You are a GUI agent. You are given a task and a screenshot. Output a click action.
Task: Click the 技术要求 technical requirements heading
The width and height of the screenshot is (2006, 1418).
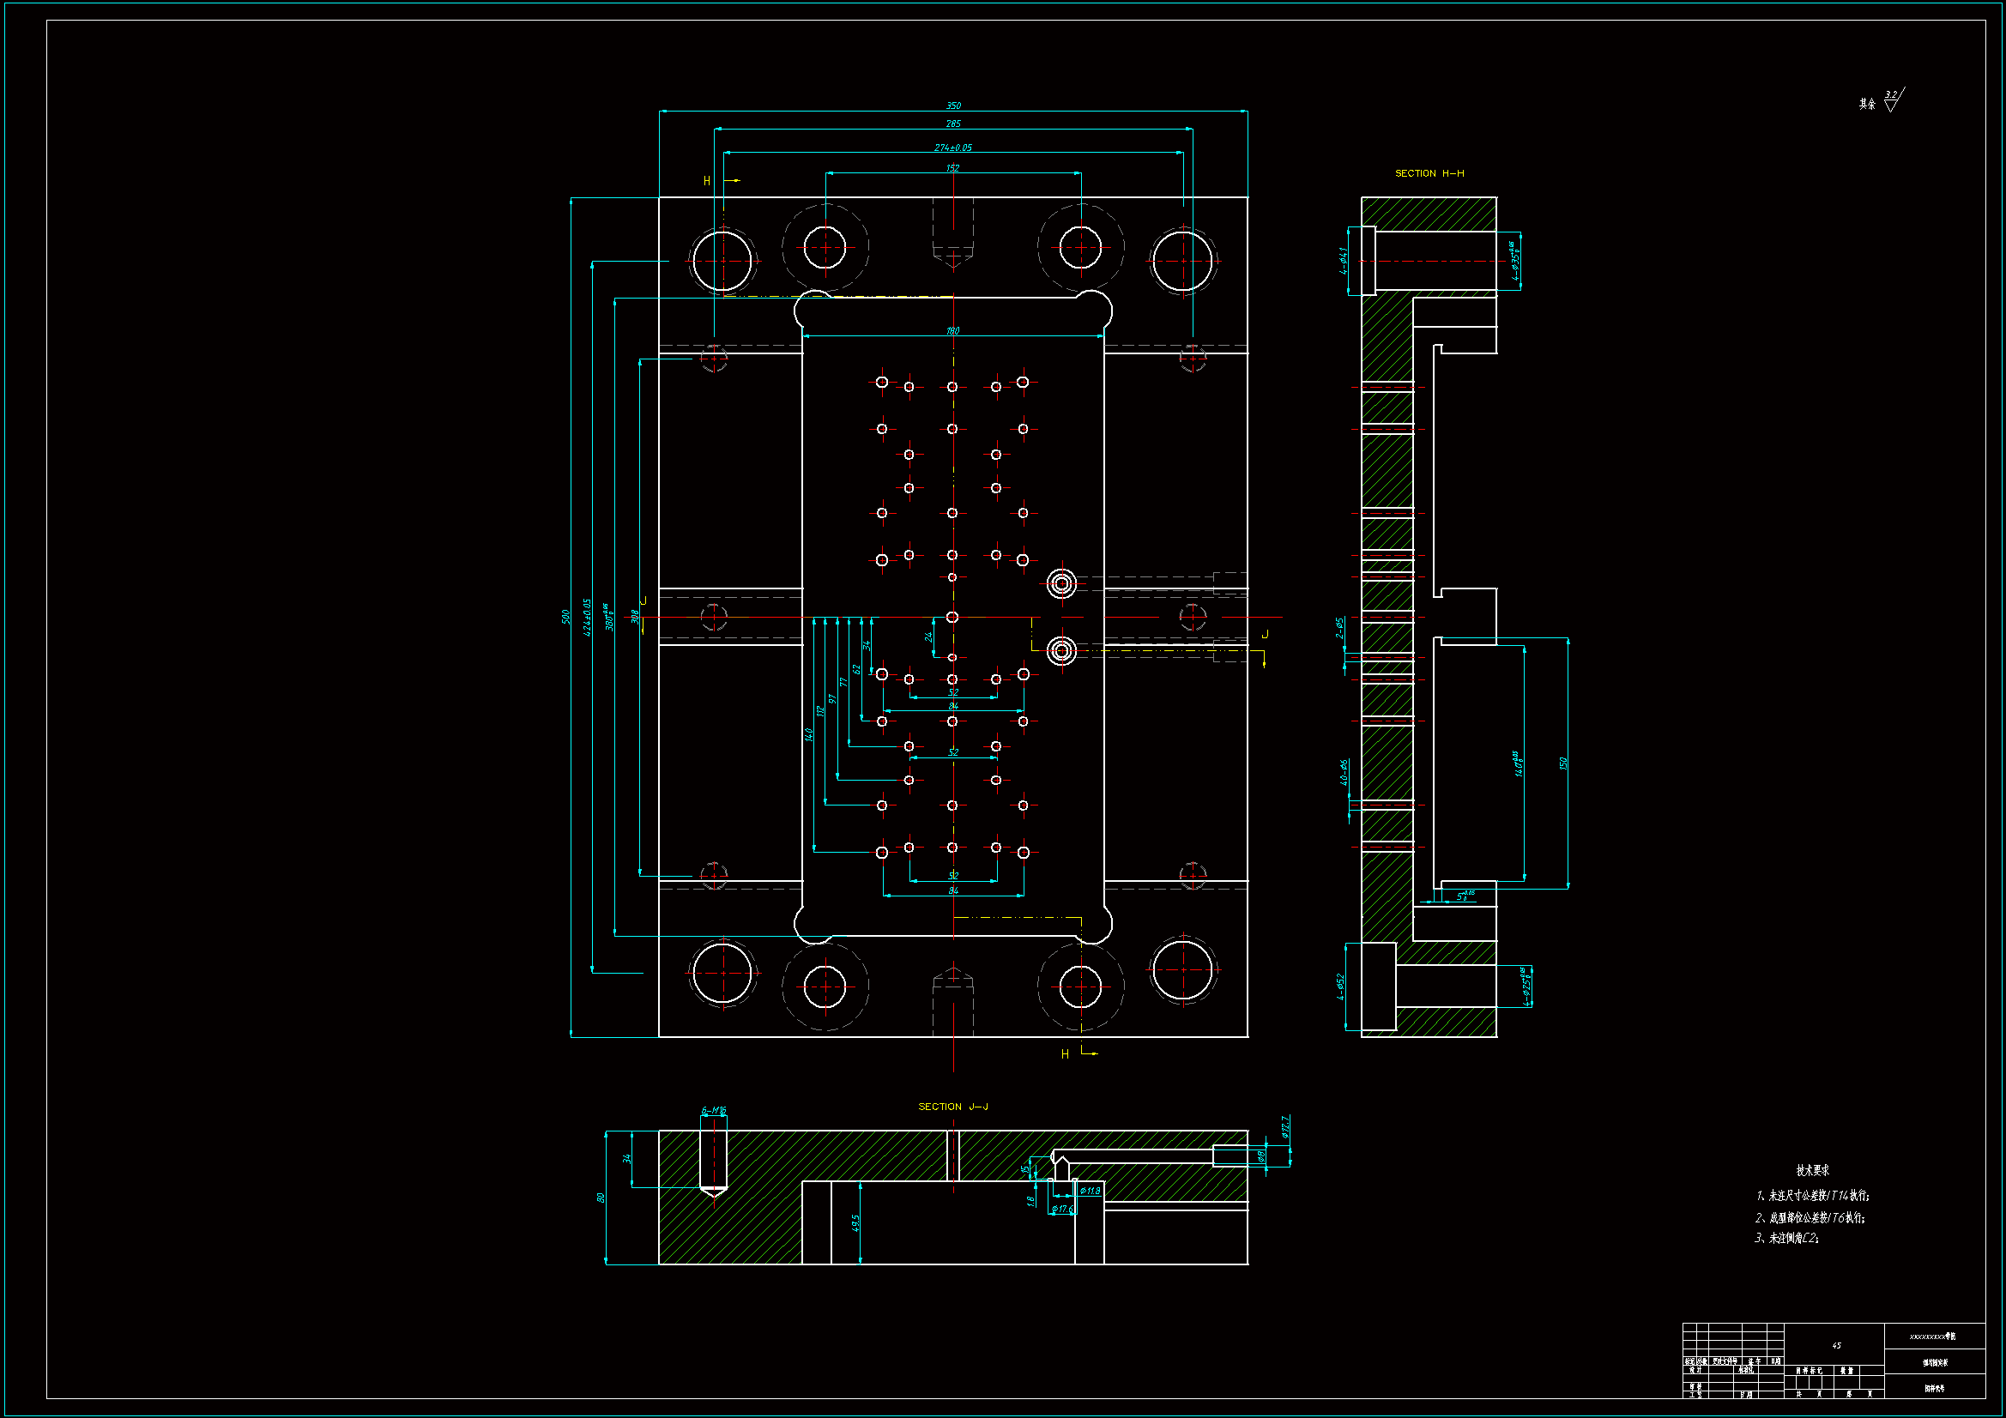coord(1812,1170)
